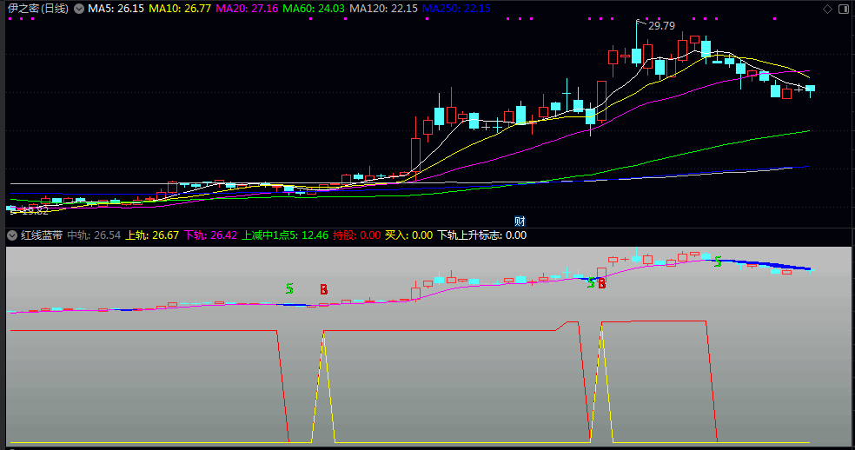
Task: Click the red 持股 value label
Action: point(356,235)
